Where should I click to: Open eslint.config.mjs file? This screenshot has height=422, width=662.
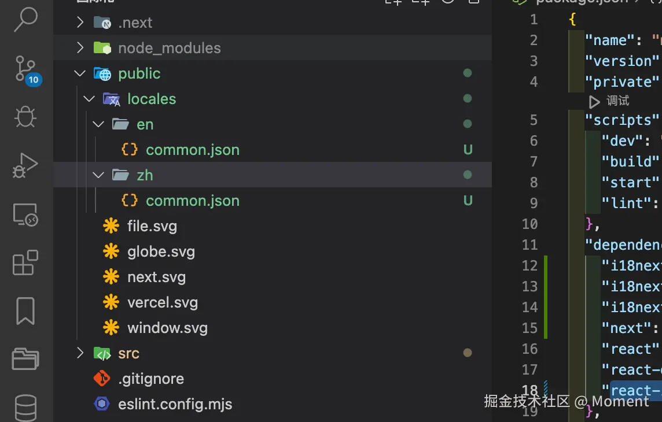coord(175,404)
